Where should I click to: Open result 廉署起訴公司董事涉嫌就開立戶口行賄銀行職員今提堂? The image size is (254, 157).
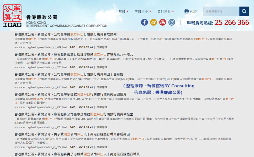(74, 114)
